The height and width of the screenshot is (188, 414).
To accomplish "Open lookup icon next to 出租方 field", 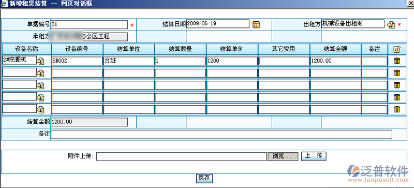I will point(391,25).
